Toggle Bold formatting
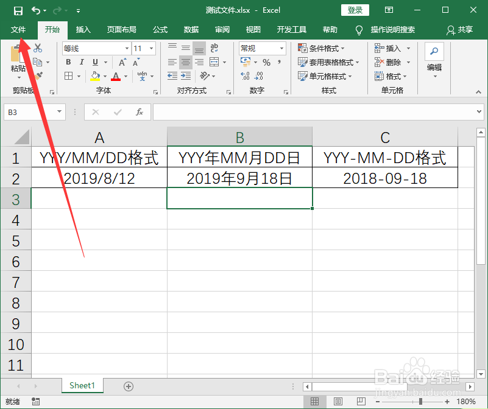The image size is (488, 409). point(68,62)
